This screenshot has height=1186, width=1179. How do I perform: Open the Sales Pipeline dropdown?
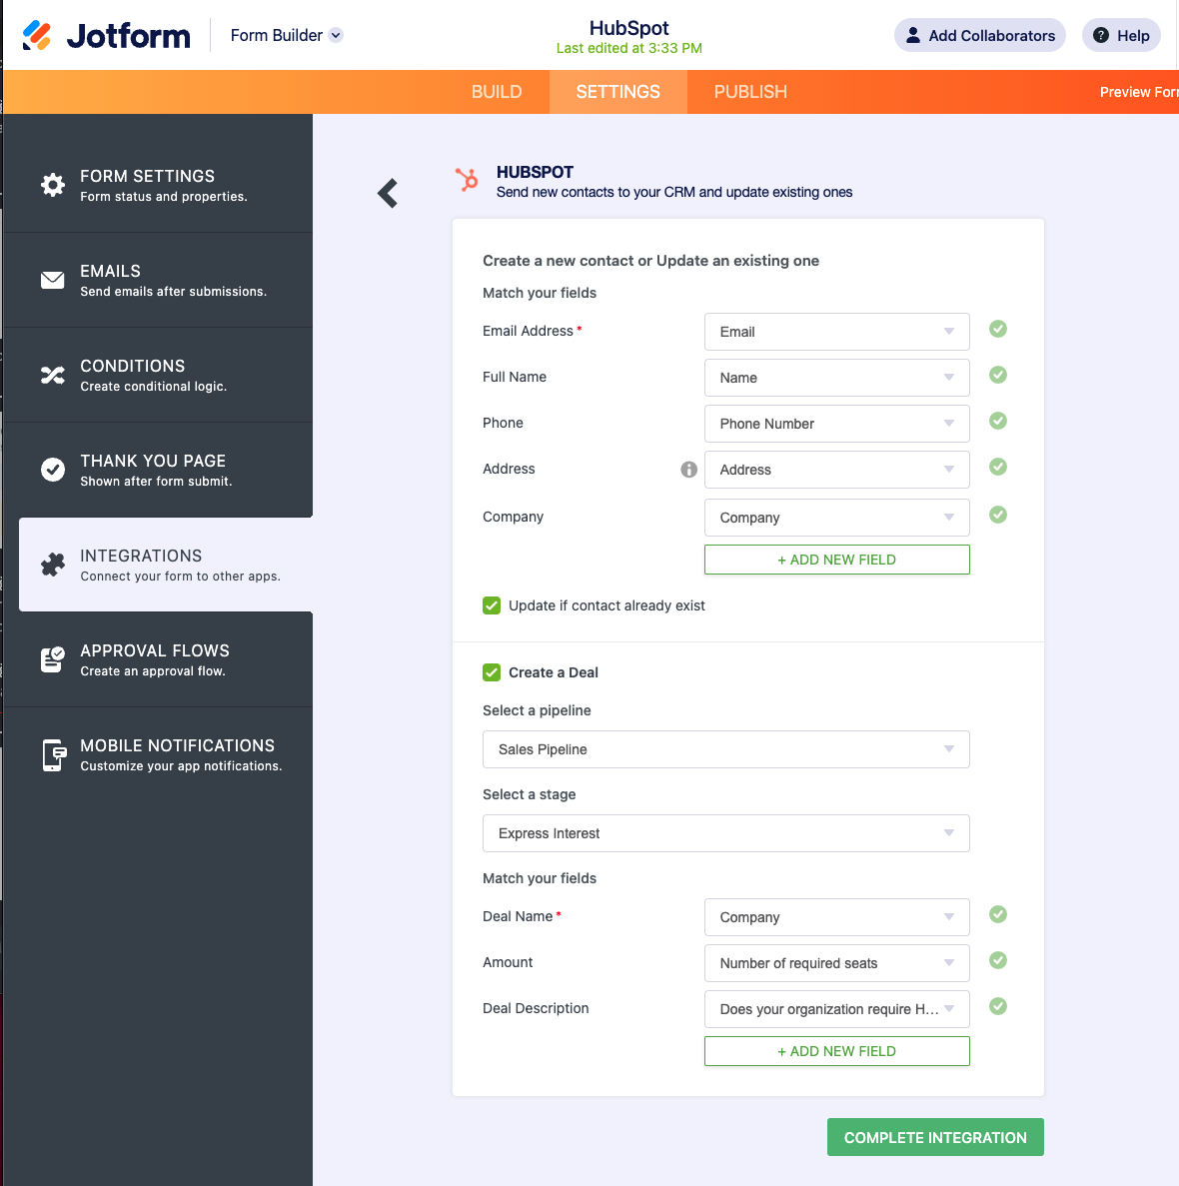click(726, 749)
